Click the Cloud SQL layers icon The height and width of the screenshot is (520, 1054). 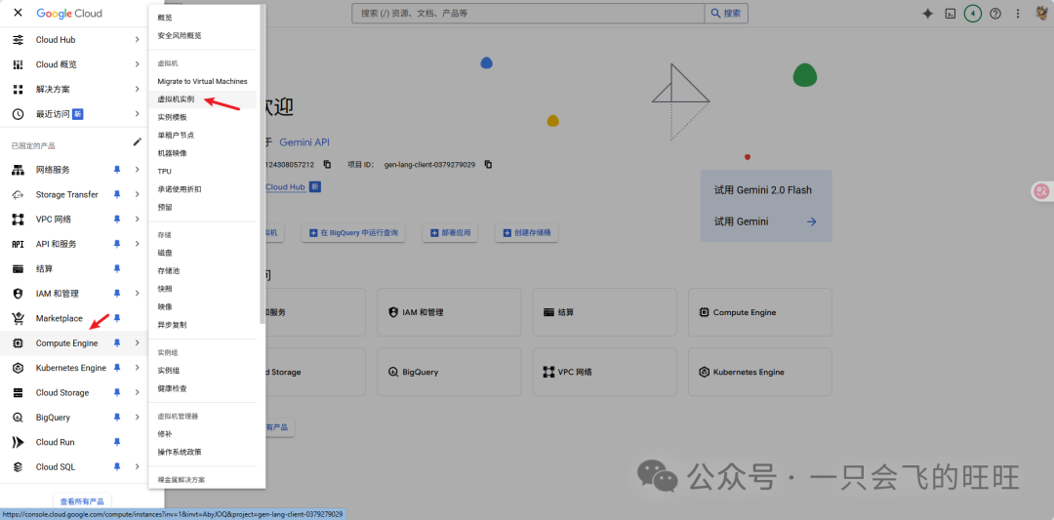(19, 467)
